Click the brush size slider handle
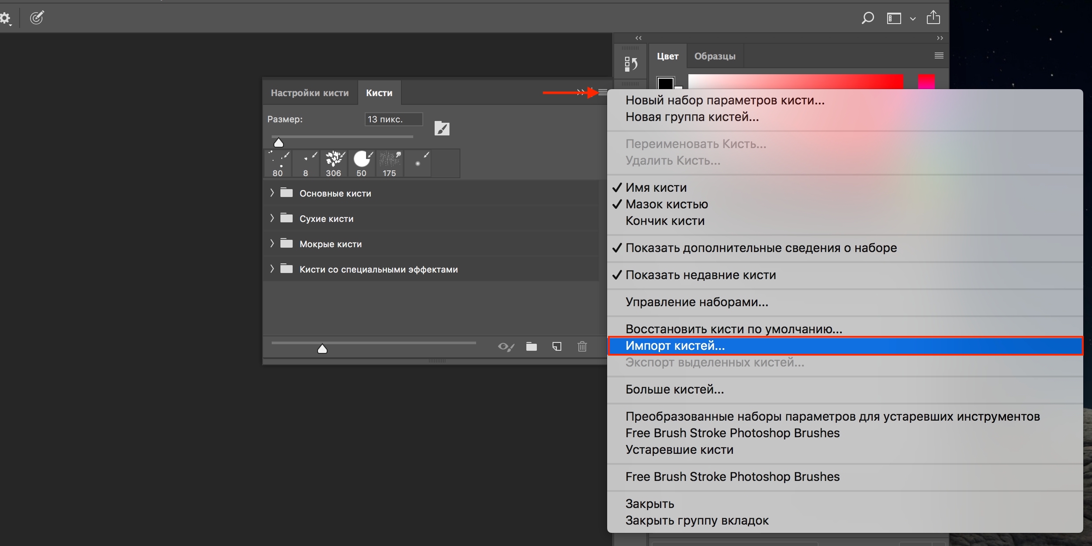Screen dimensions: 1092x546 click(279, 143)
